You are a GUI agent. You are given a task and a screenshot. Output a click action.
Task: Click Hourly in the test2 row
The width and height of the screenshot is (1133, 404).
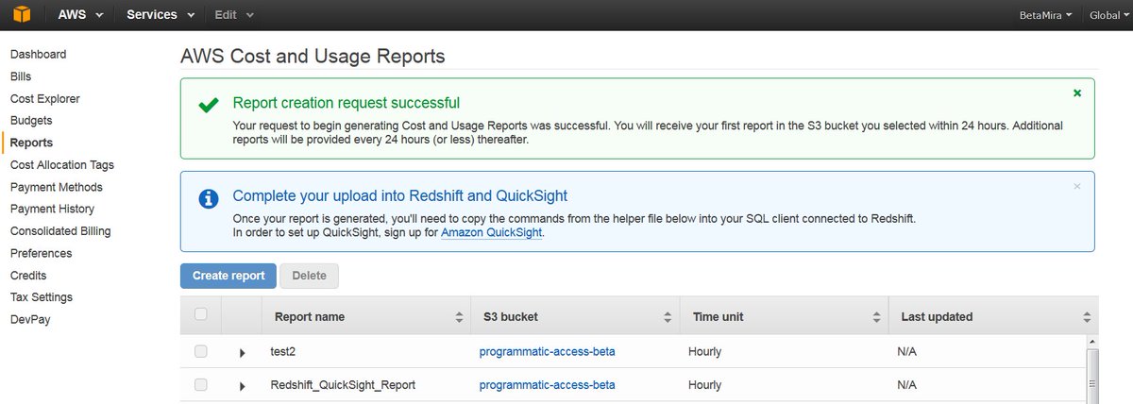[x=705, y=351]
